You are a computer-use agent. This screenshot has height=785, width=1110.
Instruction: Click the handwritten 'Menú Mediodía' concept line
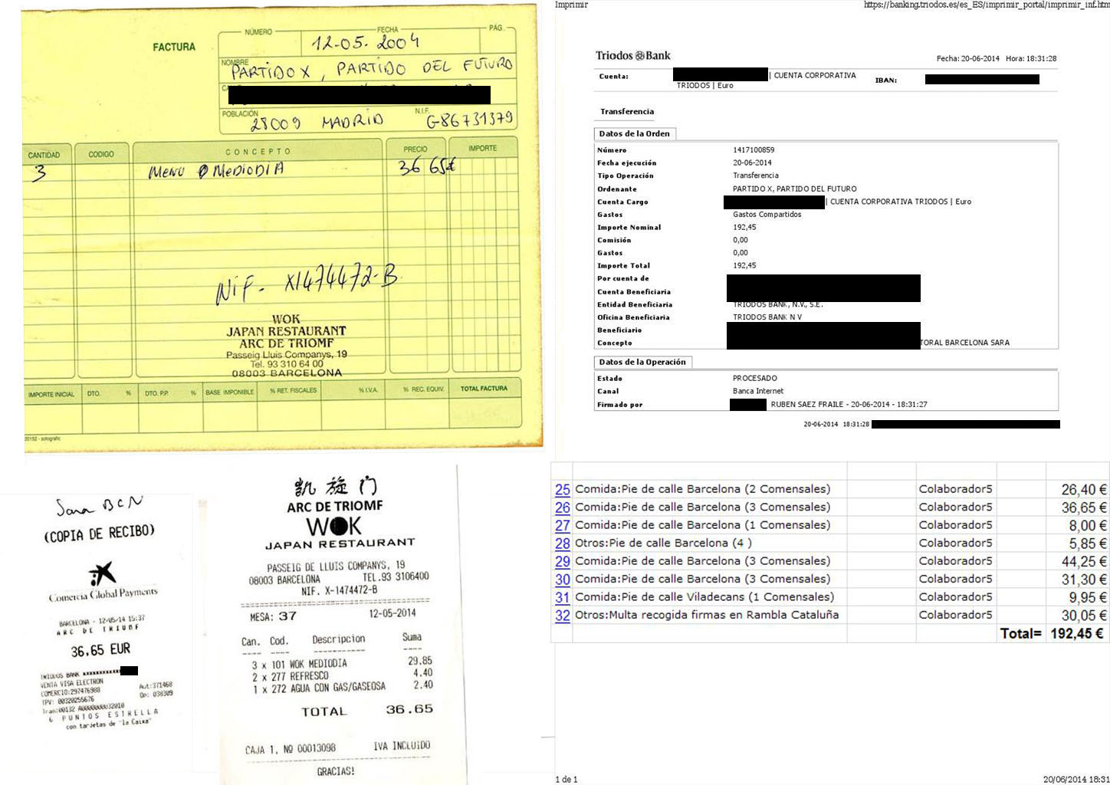[216, 170]
